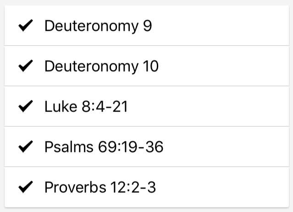Toggle completion for Psalms 69:19-36
This screenshot has height=212, width=293.
[25, 147]
